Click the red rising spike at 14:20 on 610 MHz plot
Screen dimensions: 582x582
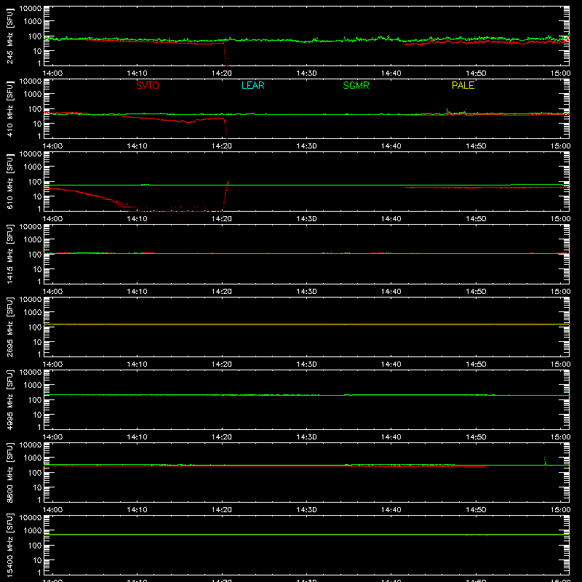[x=226, y=196]
